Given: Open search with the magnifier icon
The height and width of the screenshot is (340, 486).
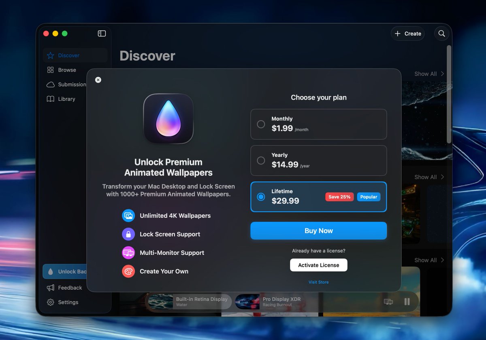Looking at the screenshot, I should click(x=442, y=34).
